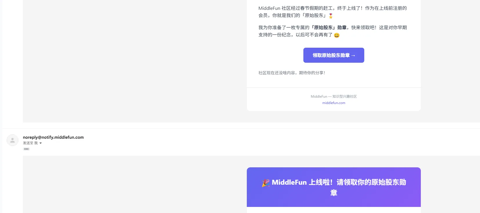Click sender address noreply@notify.middlefun.com

(53, 137)
